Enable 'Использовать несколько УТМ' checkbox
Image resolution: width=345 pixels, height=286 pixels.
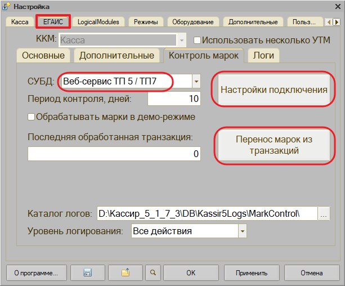pyautogui.click(x=197, y=41)
